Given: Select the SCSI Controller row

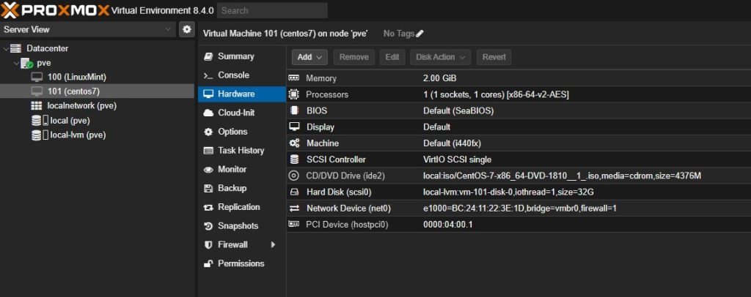Looking at the screenshot, I should pos(519,159).
